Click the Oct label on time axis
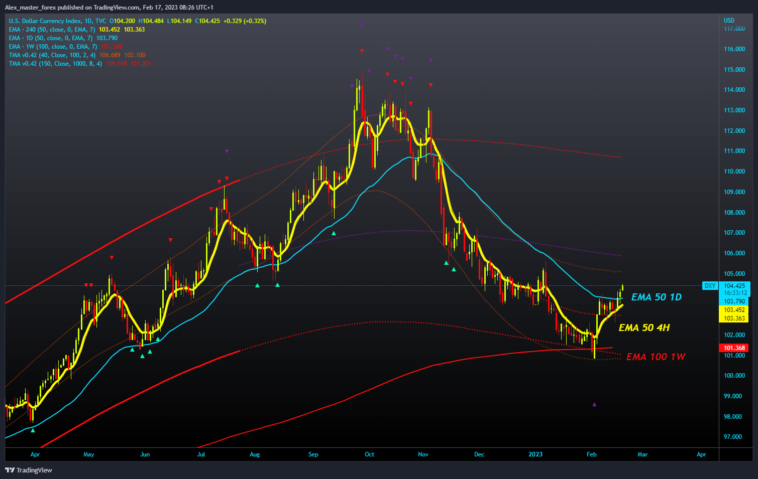 [369, 454]
